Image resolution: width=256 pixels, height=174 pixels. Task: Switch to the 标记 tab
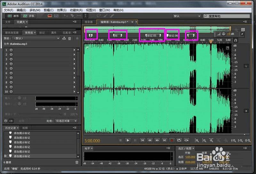pyautogui.click(x=42, y=33)
